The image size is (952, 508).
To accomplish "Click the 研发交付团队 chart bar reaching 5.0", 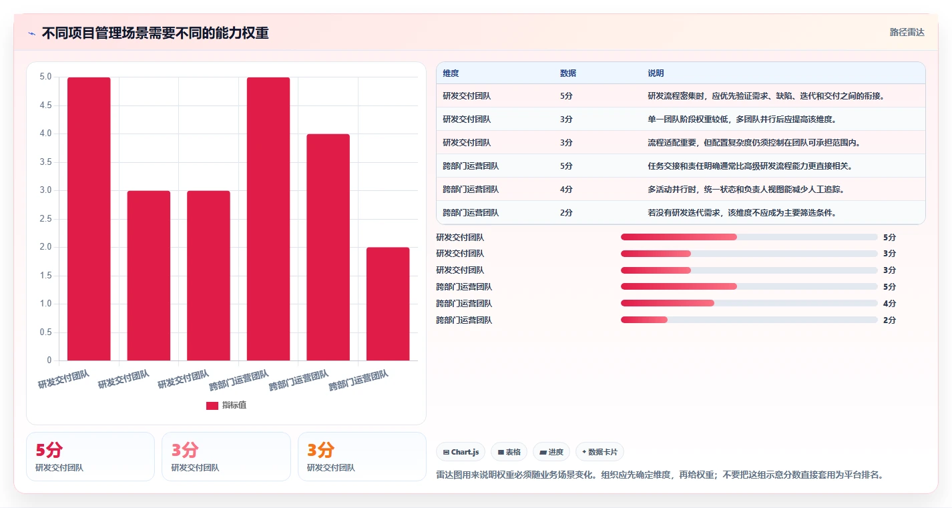I will [89, 219].
